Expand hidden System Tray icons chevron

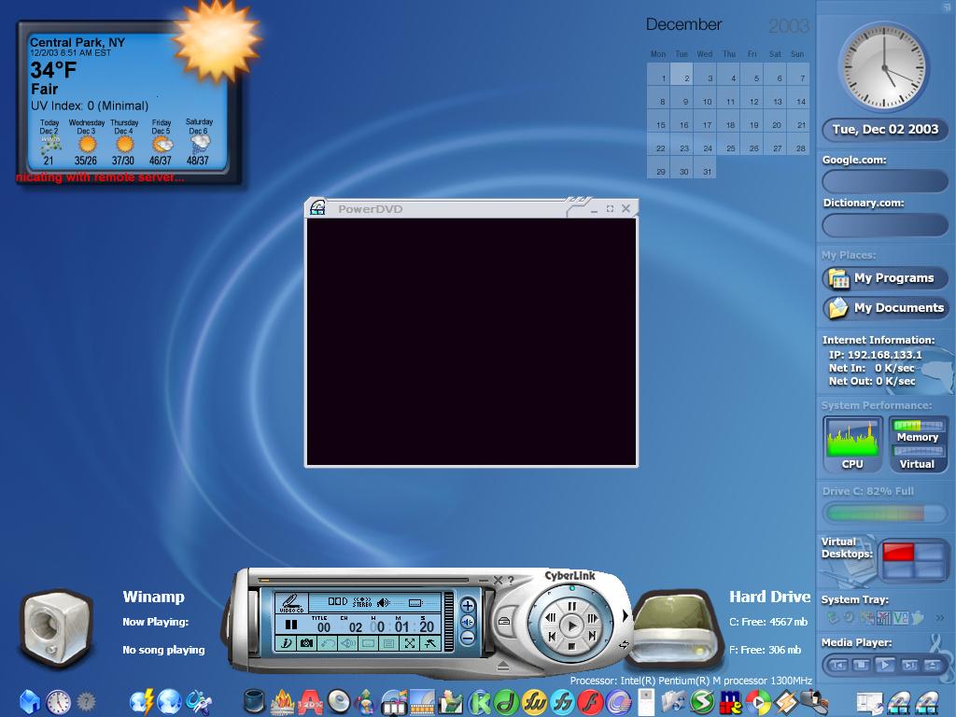(x=939, y=618)
